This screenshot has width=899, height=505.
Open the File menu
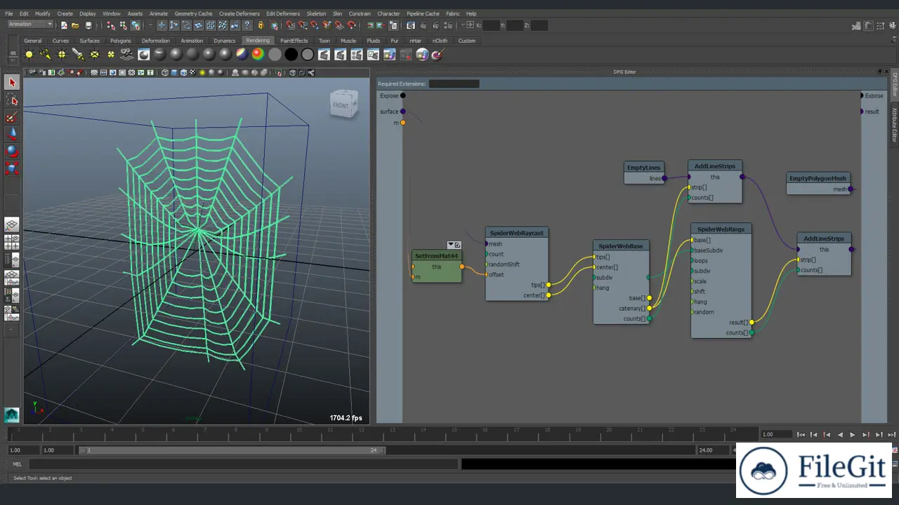pos(9,13)
